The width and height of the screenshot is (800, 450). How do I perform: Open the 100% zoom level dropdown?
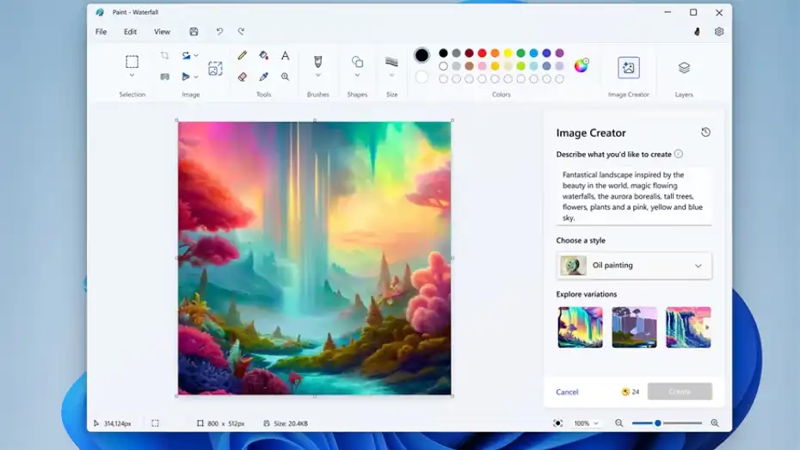click(x=586, y=423)
